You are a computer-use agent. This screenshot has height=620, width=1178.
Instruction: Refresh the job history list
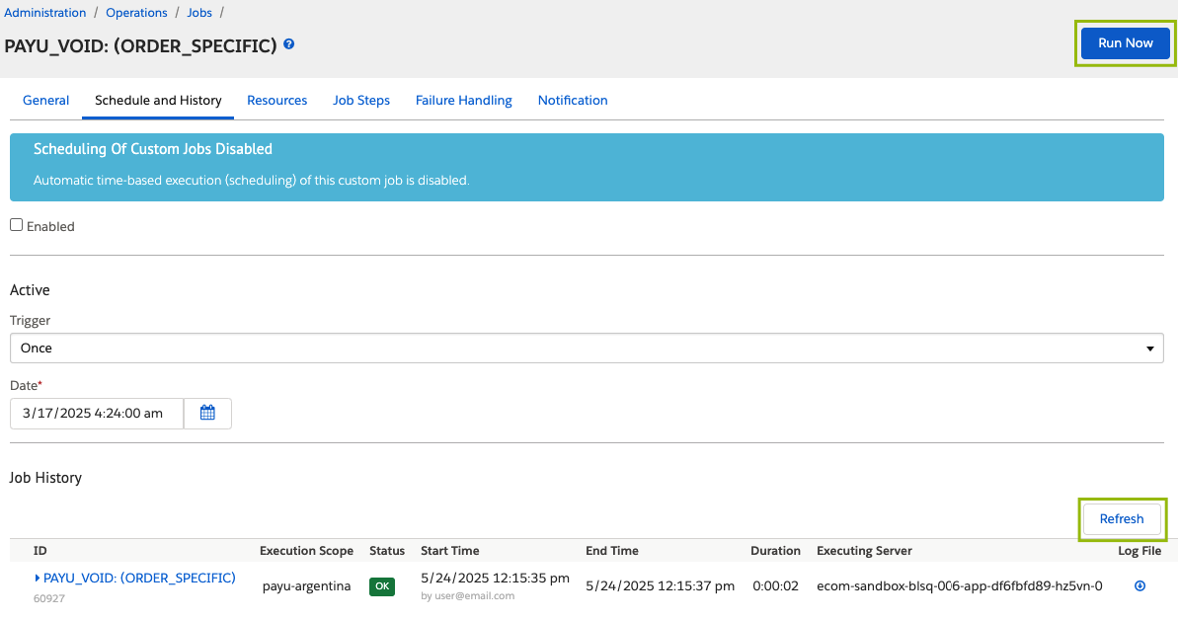[x=1122, y=518]
